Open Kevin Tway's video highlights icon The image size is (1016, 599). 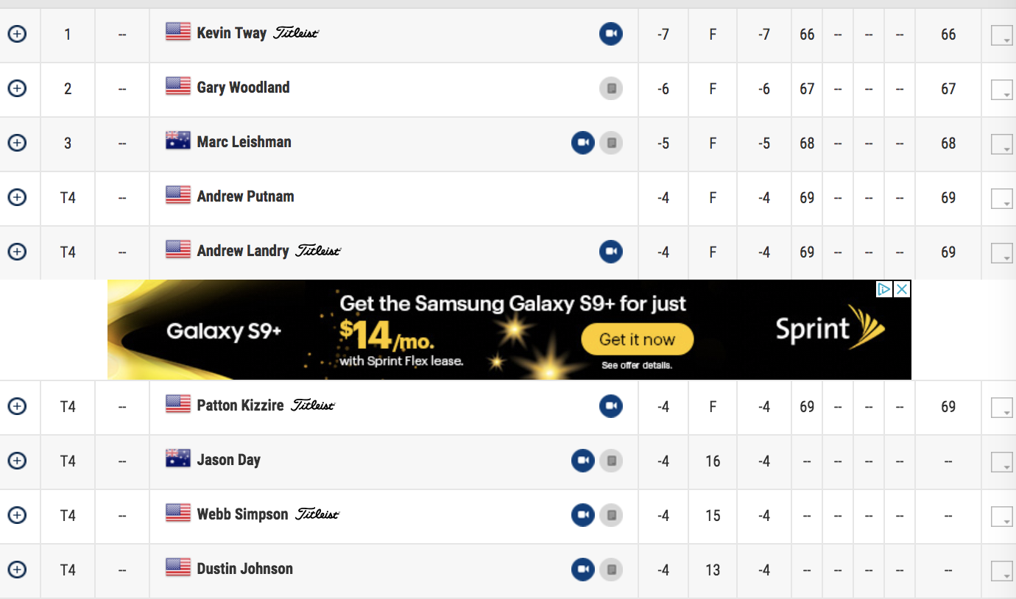click(610, 34)
